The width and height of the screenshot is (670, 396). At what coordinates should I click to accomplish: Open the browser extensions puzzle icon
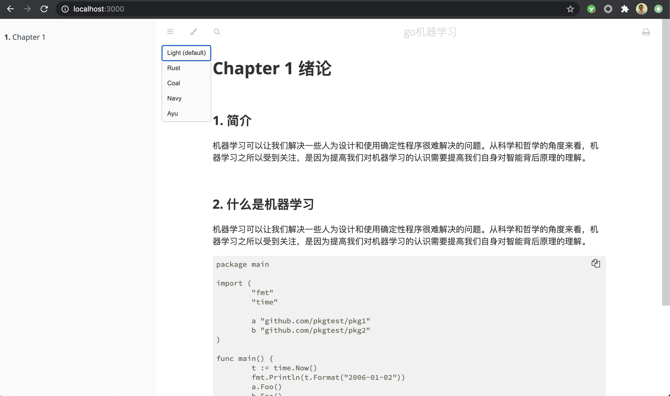coord(625,9)
